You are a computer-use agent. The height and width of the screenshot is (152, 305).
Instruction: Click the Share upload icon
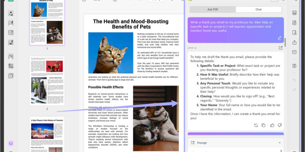coord(294,42)
